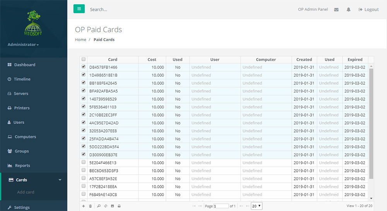Screen dimensions: 387x211
Task: Click the Logout link
Action: click(368, 10)
